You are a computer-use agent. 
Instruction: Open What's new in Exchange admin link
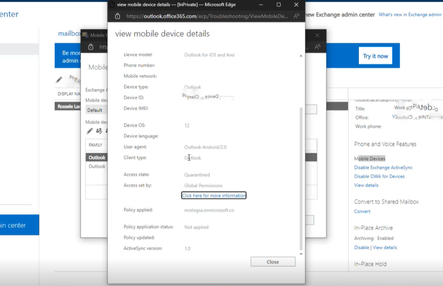410,14
